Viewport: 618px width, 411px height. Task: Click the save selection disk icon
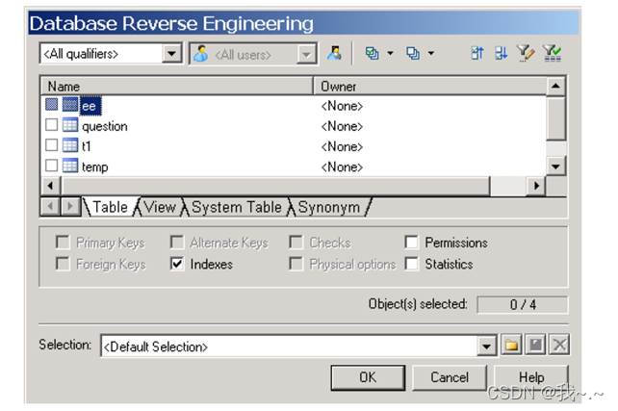click(x=535, y=346)
